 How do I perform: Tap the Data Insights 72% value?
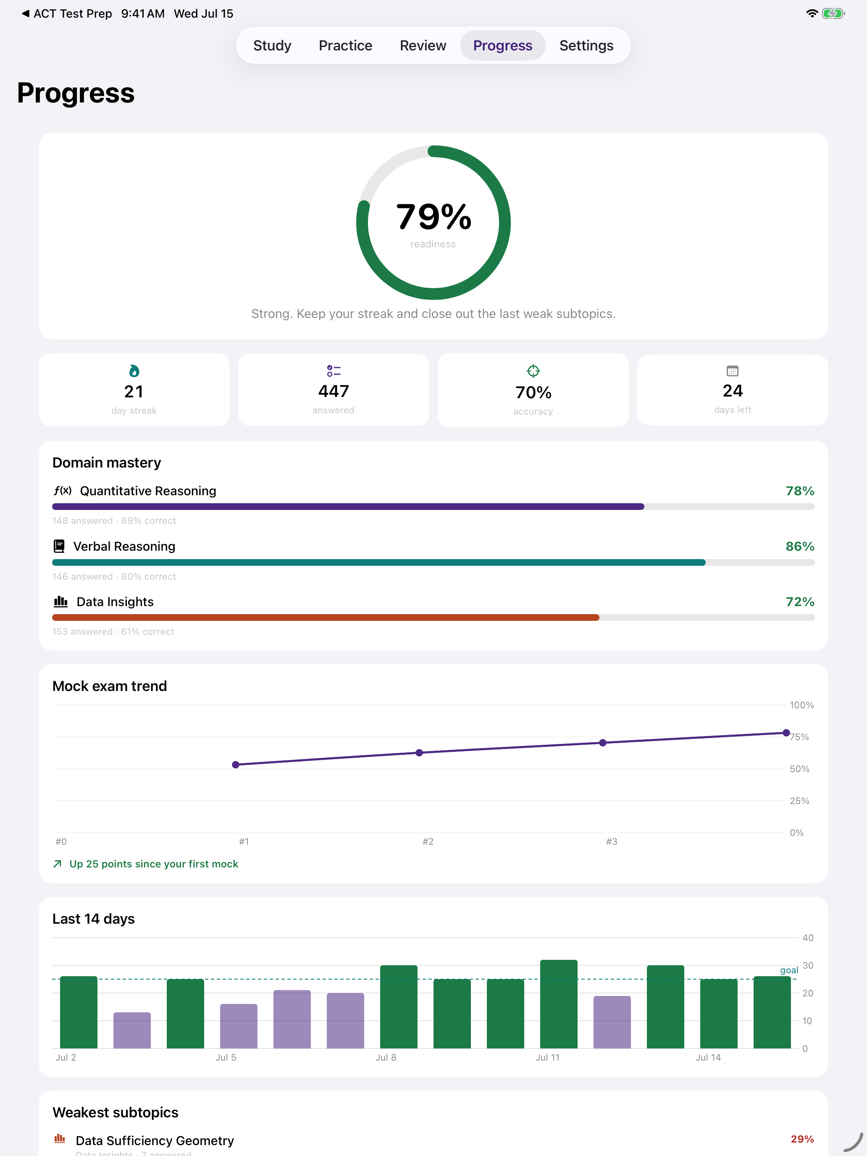click(x=800, y=602)
